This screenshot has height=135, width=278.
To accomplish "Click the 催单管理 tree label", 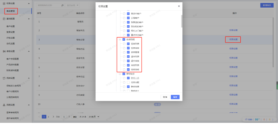I will tap(135, 52).
